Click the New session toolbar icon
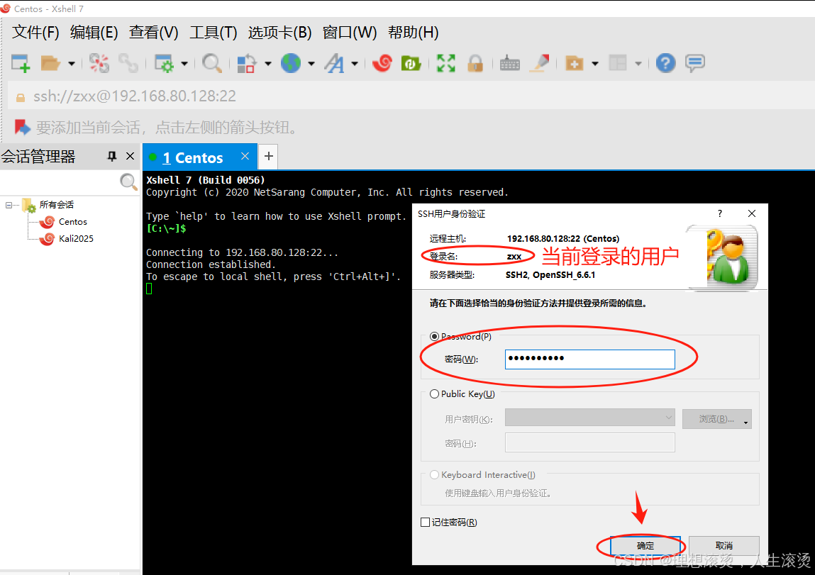815x575 pixels. click(x=21, y=63)
